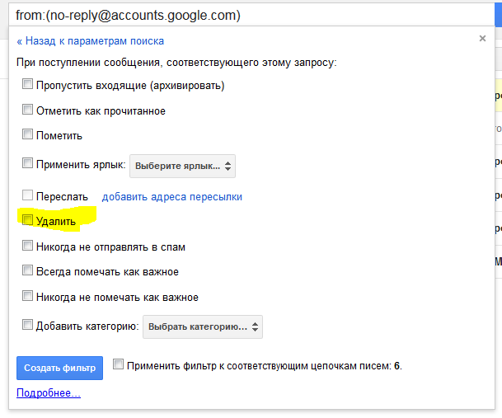Screen dimensions: 502x418
Task: Enable the 'Пропустить входящие (архивировать)' checkbox
Action: coord(28,84)
